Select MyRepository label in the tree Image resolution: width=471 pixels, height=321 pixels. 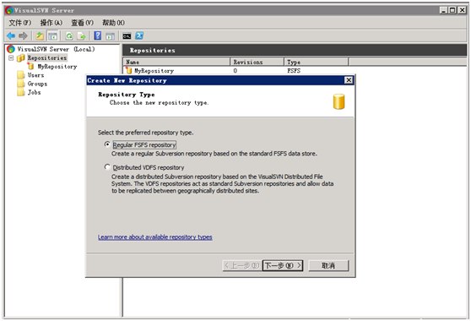57,67
